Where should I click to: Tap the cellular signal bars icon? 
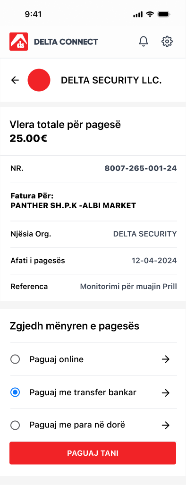click(138, 15)
